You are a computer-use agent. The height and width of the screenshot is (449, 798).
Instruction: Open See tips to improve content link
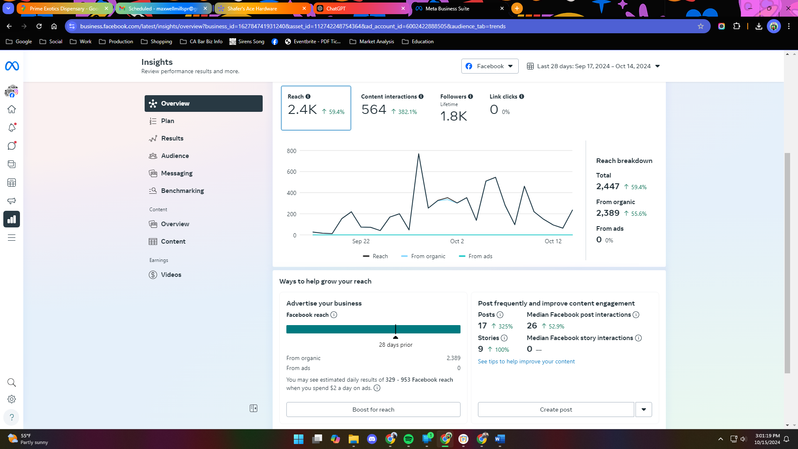click(526, 362)
